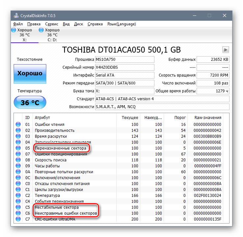Screen dimensions: 243x237
Task: Click the Стандарт field ATA8-ACS
Action: tap(162, 99)
